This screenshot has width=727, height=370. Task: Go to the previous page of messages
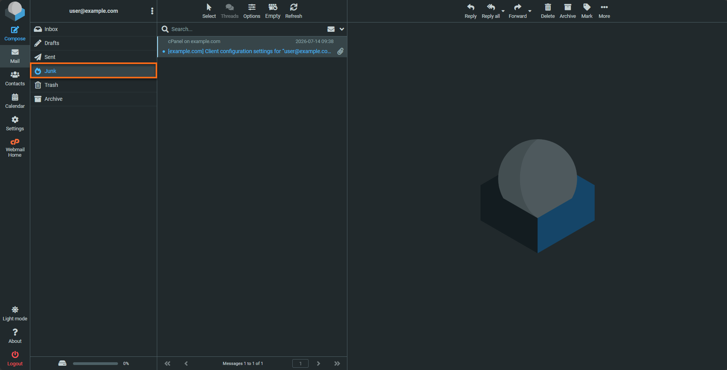point(186,363)
